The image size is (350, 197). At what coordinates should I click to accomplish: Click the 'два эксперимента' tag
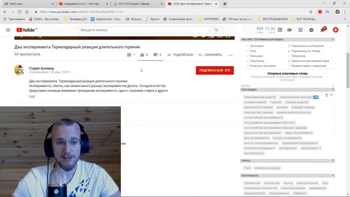point(256,138)
